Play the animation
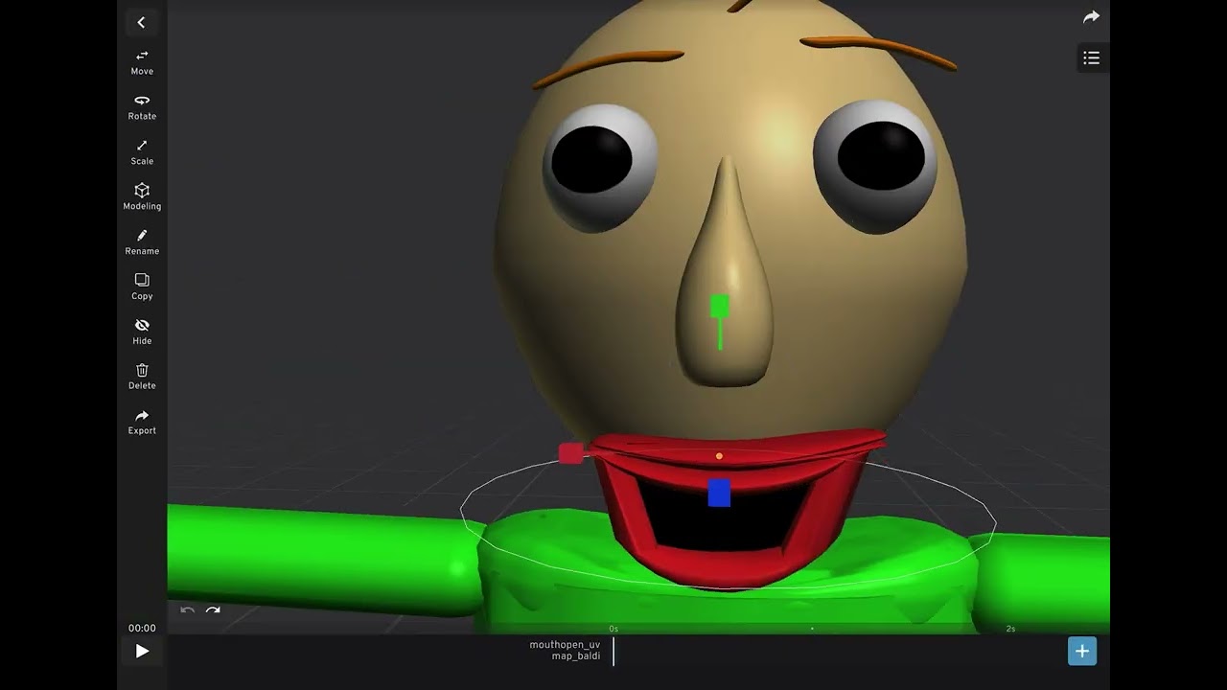The width and height of the screenshot is (1227, 690). click(x=142, y=652)
